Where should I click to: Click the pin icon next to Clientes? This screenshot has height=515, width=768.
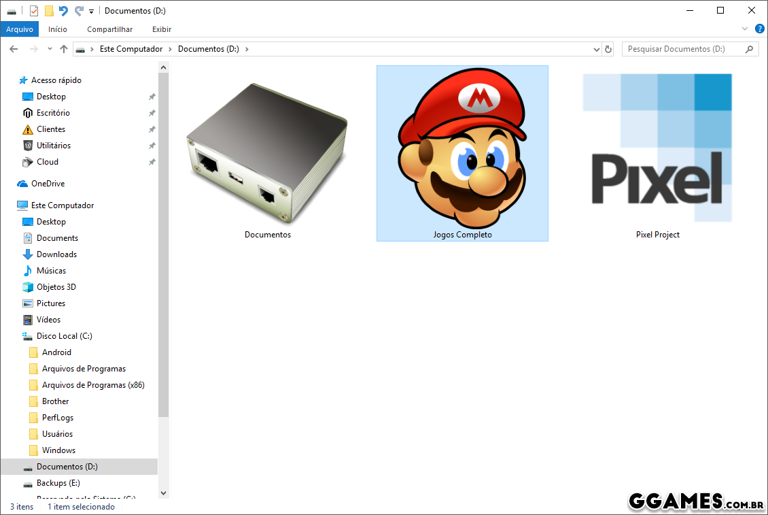point(152,129)
